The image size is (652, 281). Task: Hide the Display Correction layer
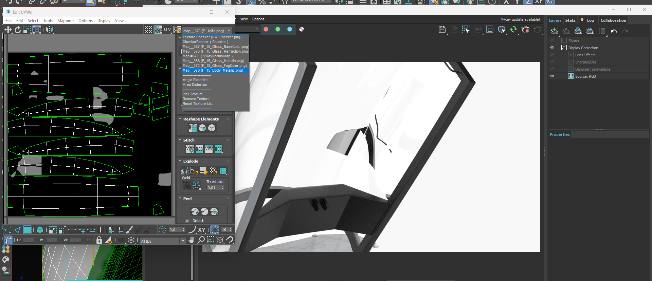click(552, 48)
